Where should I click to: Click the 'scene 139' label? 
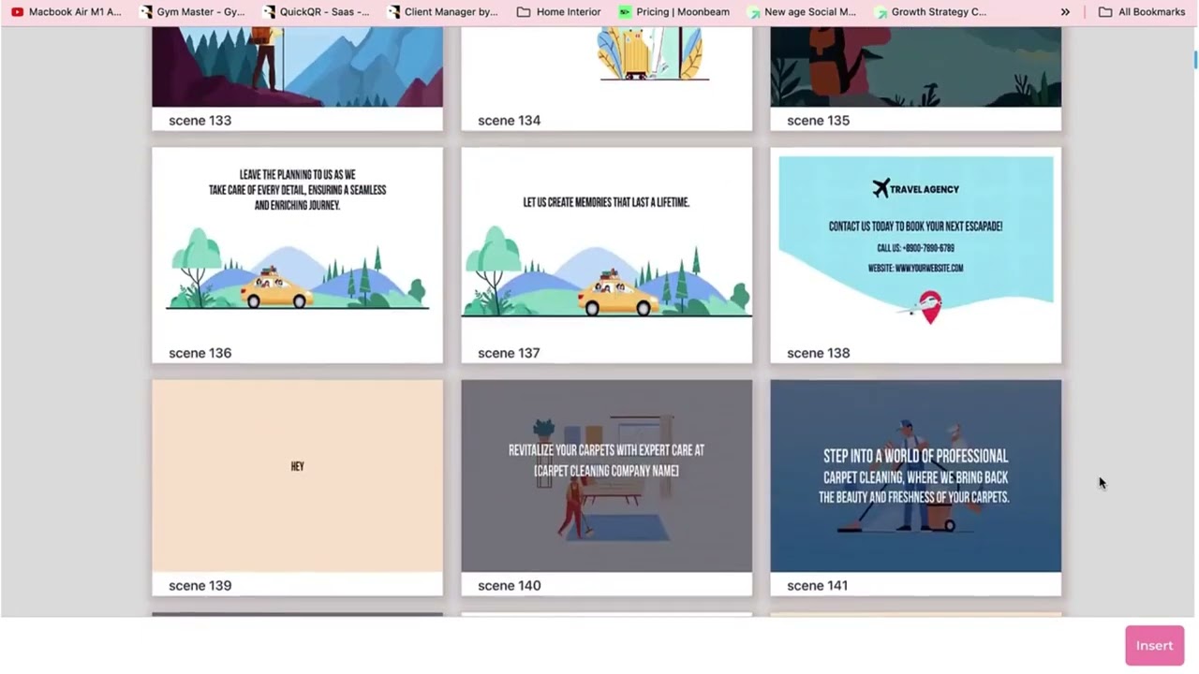pyautogui.click(x=200, y=585)
